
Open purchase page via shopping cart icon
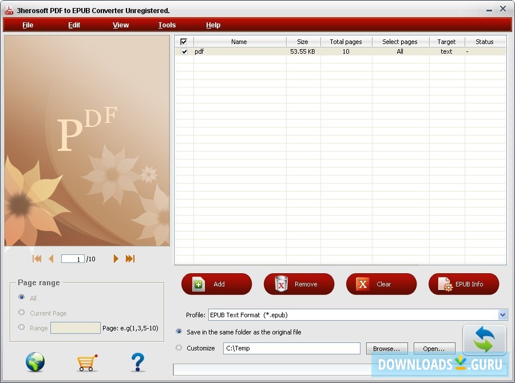click(86, 362)
